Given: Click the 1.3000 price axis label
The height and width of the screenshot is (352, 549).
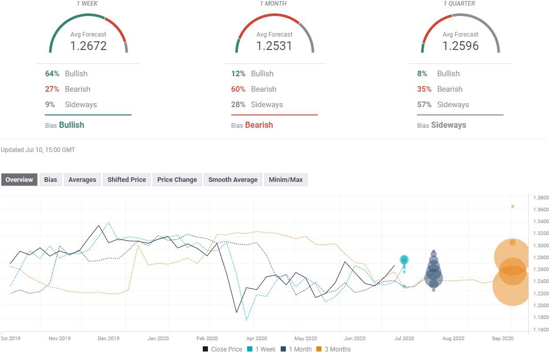Looking at the screenshot, I should (x=541, y=246).
